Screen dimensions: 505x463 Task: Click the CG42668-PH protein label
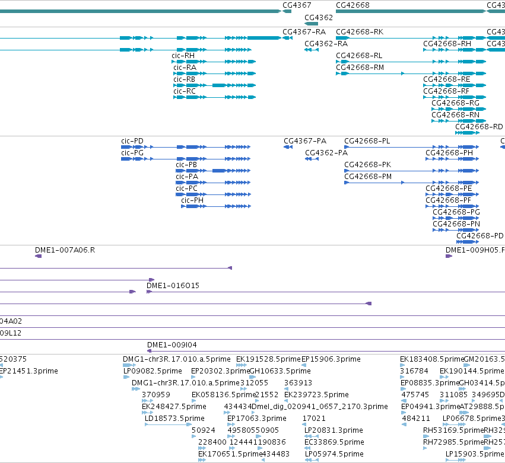449,153
